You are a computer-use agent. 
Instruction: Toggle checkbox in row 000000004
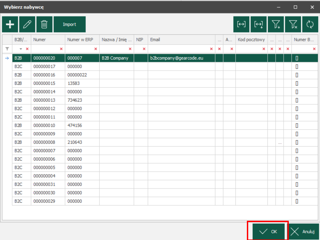click(x=297, y=176)
